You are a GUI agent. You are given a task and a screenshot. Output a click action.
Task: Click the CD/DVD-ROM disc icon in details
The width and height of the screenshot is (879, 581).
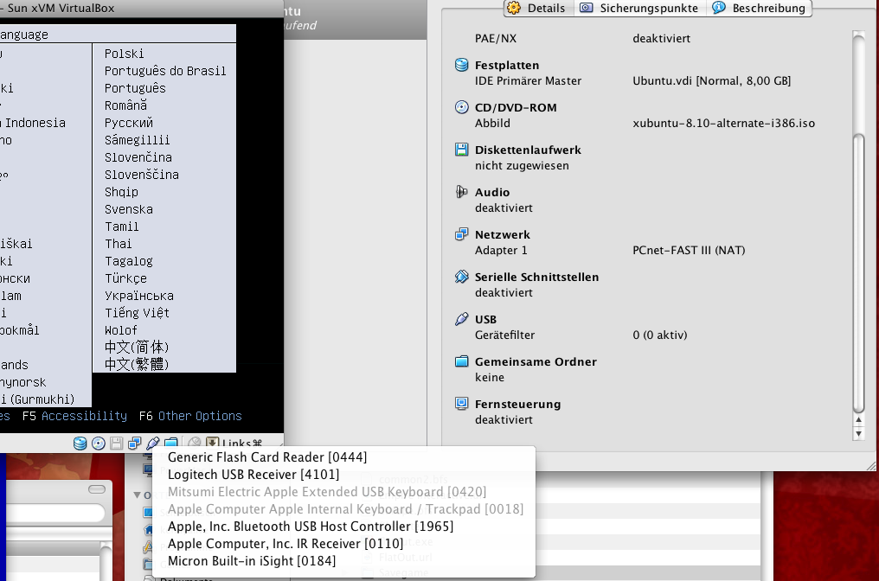click(461, 107)
